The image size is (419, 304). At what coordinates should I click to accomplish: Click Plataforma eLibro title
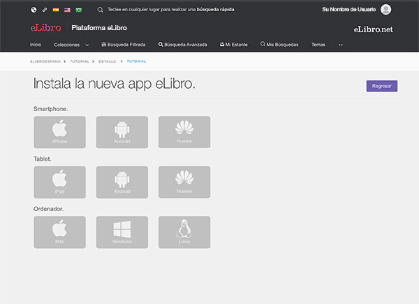[99, 28]
